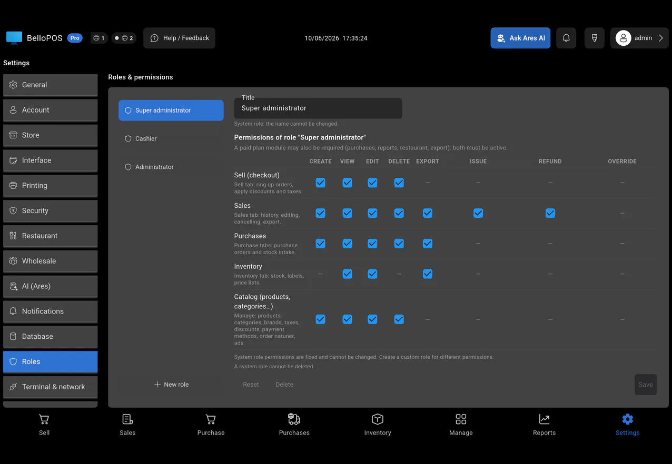Click the date and time 10/06/2026 17:35:24

pos(336,38)
